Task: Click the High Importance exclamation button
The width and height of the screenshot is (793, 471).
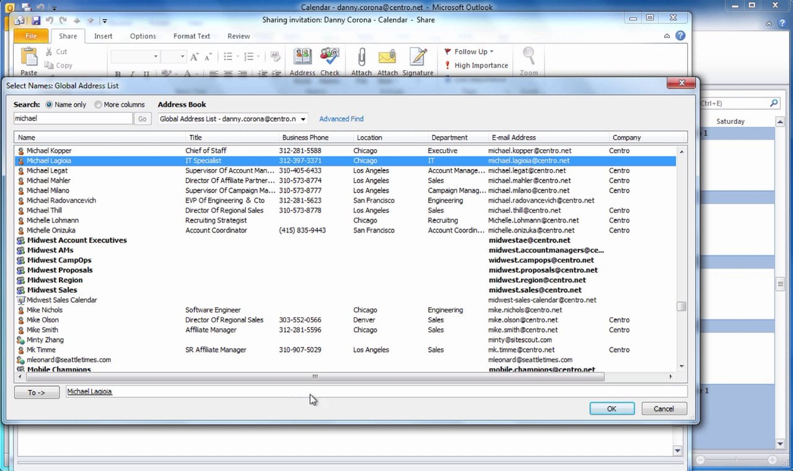Action: point(476,66)
